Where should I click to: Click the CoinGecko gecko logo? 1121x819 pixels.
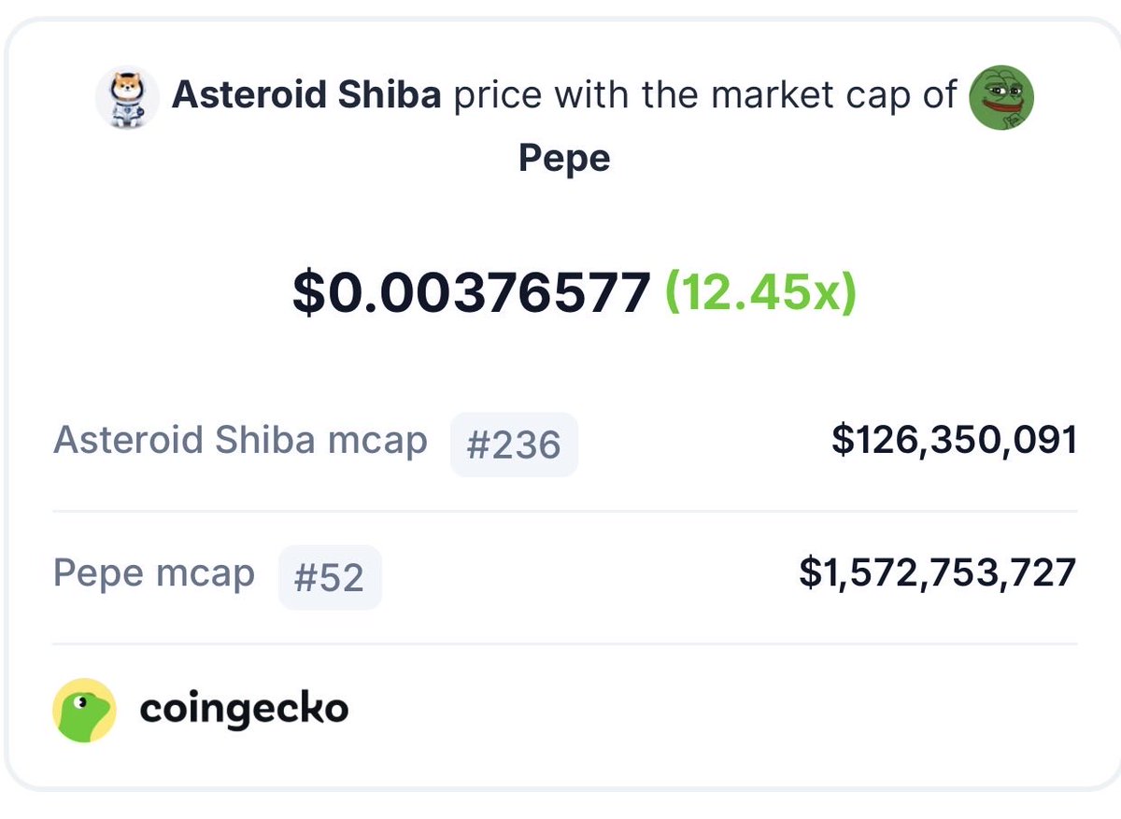click(x=84, y=710)
